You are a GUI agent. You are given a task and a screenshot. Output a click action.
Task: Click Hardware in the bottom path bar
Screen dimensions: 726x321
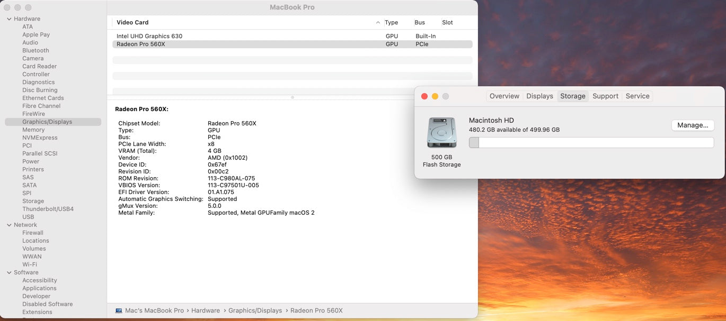[x=206, y=310]
